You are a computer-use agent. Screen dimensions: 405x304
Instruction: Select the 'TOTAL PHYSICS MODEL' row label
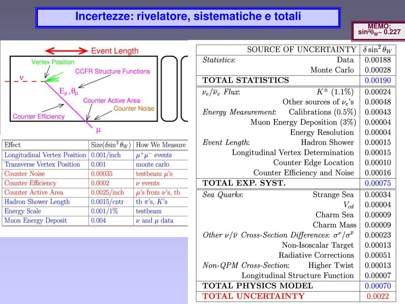257,286
